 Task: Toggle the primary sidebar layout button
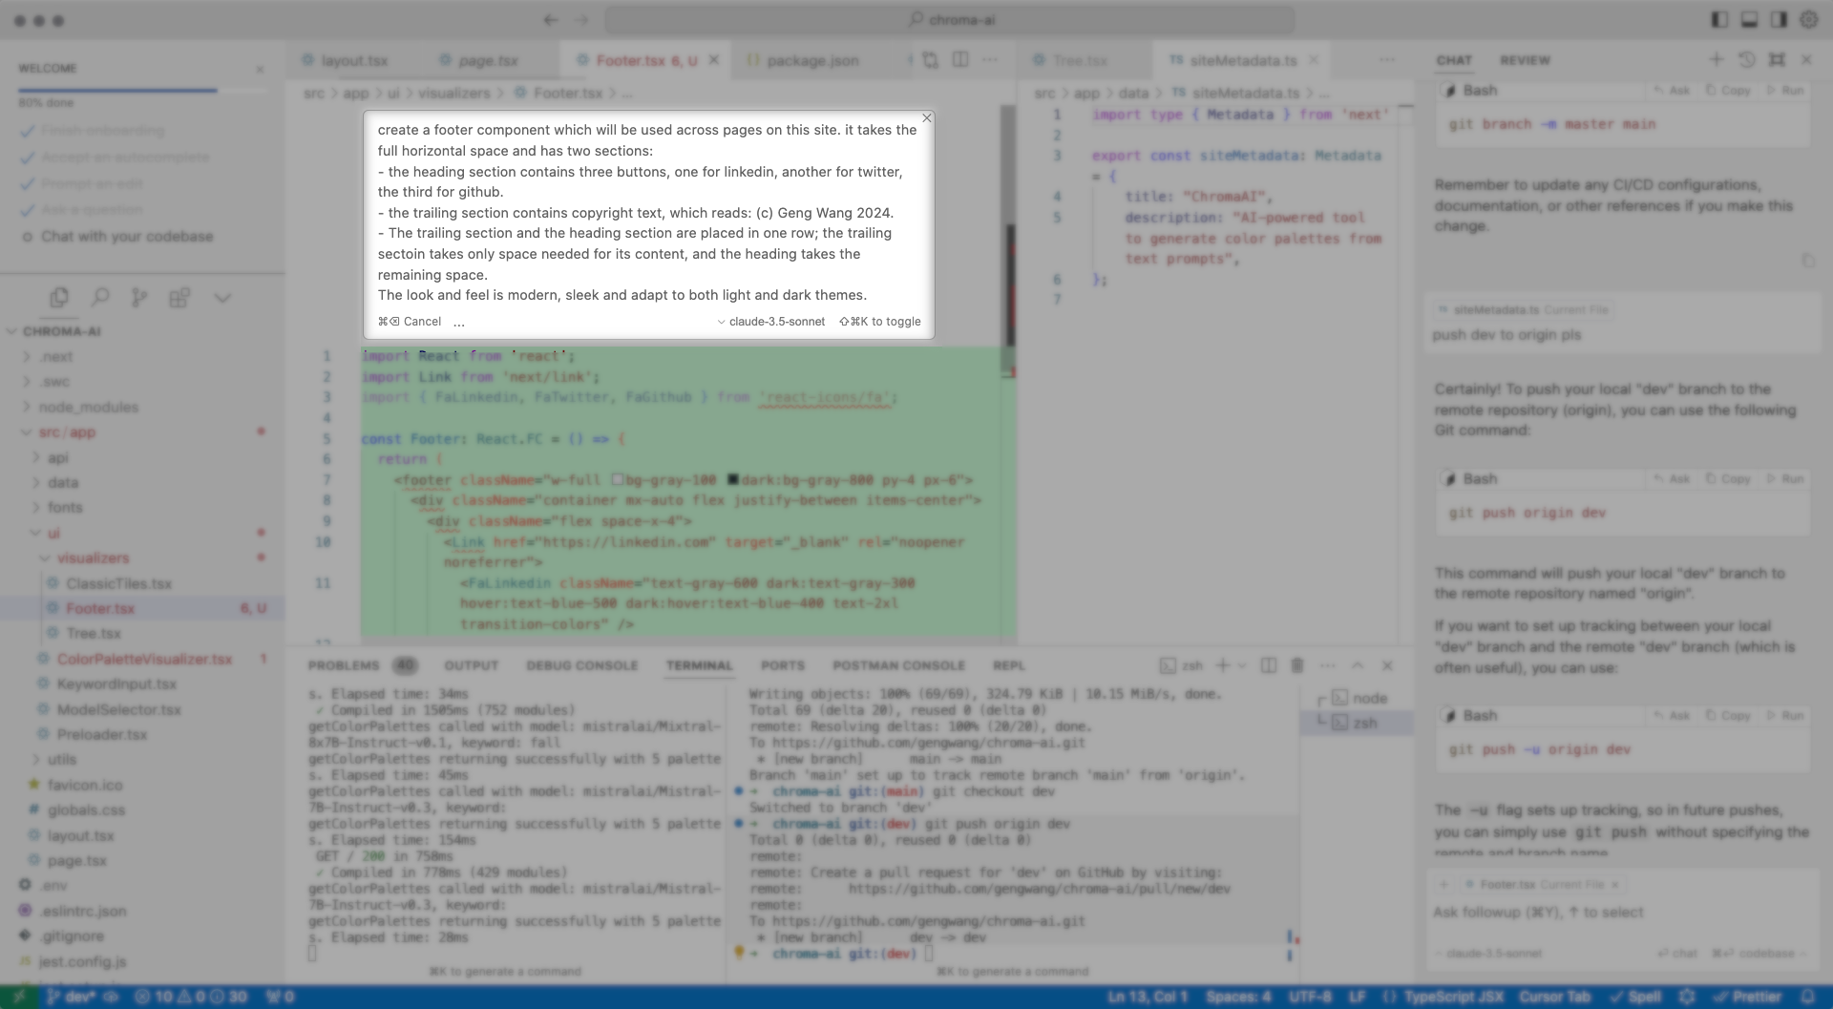coord(1719,20)
